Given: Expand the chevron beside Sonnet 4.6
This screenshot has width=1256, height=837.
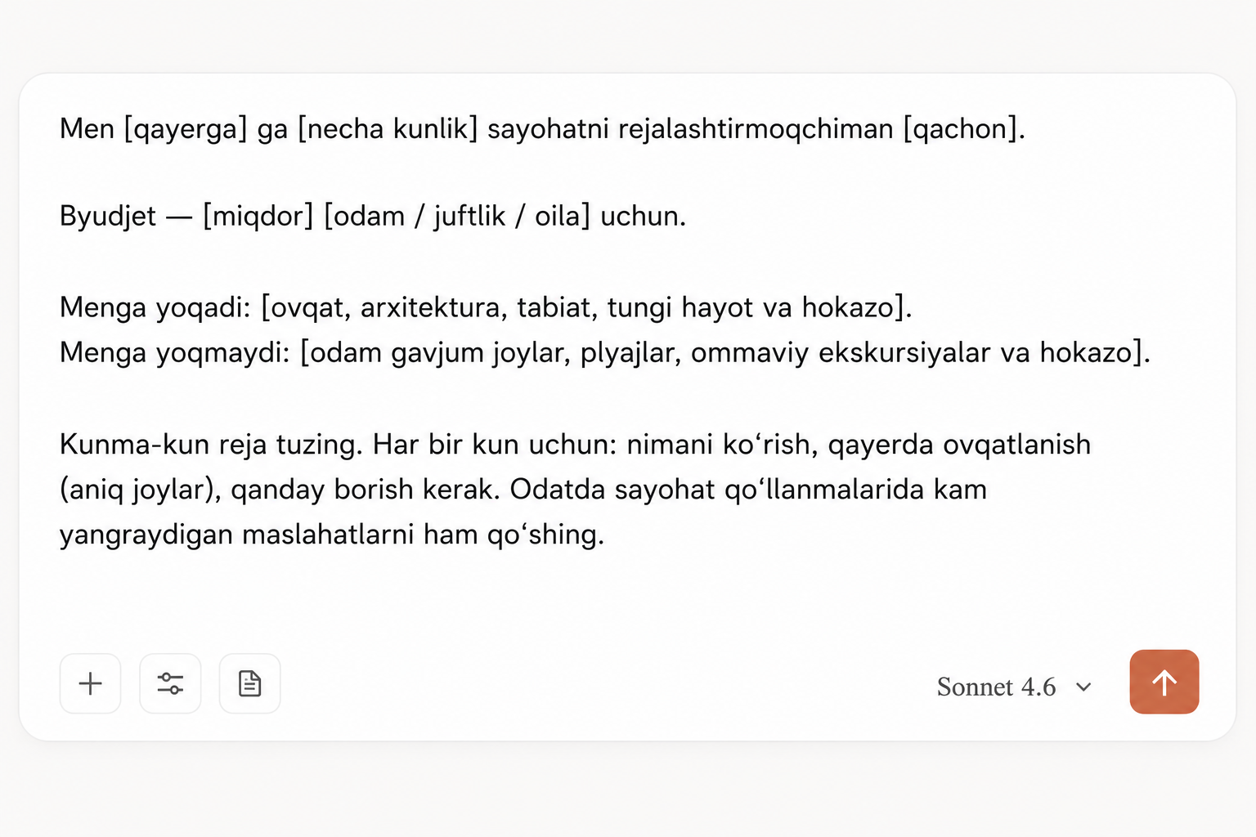Looking at the screenshot, I should point(1084,687).
